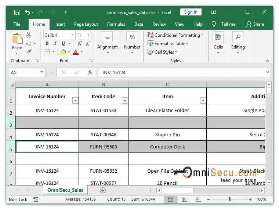Viewport: 279px width, 212px height.
Task: Click Format as Table
Action: coord(168,43)
